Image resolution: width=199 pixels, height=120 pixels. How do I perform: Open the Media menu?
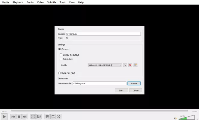[5, 2]
